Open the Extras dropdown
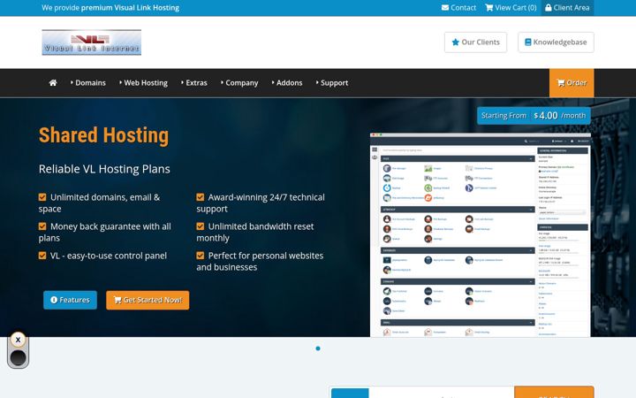Image resolution: width=636 pixels, height=398 pixels. 194,83
